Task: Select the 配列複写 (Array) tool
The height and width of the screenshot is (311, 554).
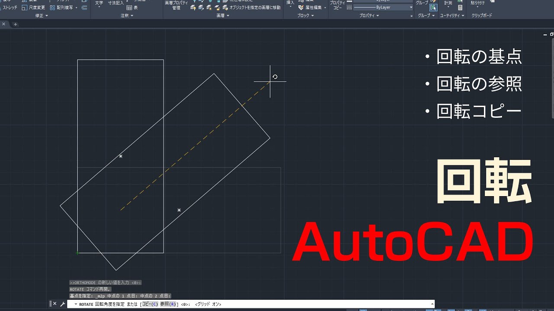Action: (61, 7)
